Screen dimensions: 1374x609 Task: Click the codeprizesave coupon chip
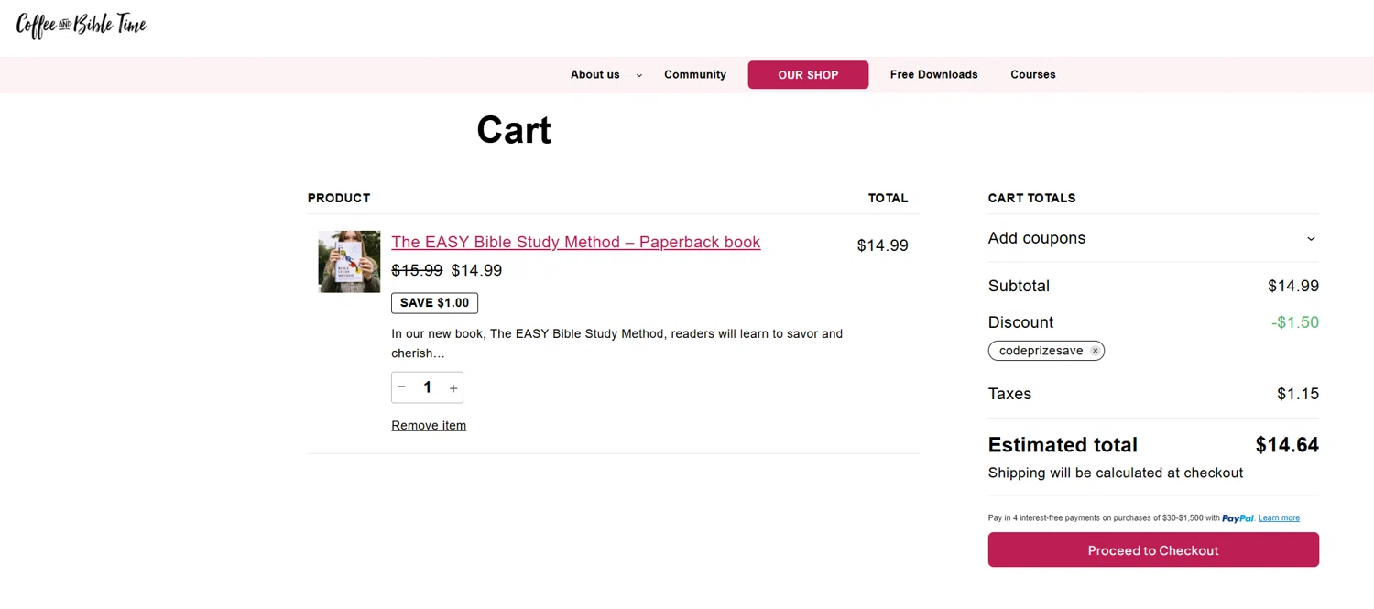(1041, 351)
